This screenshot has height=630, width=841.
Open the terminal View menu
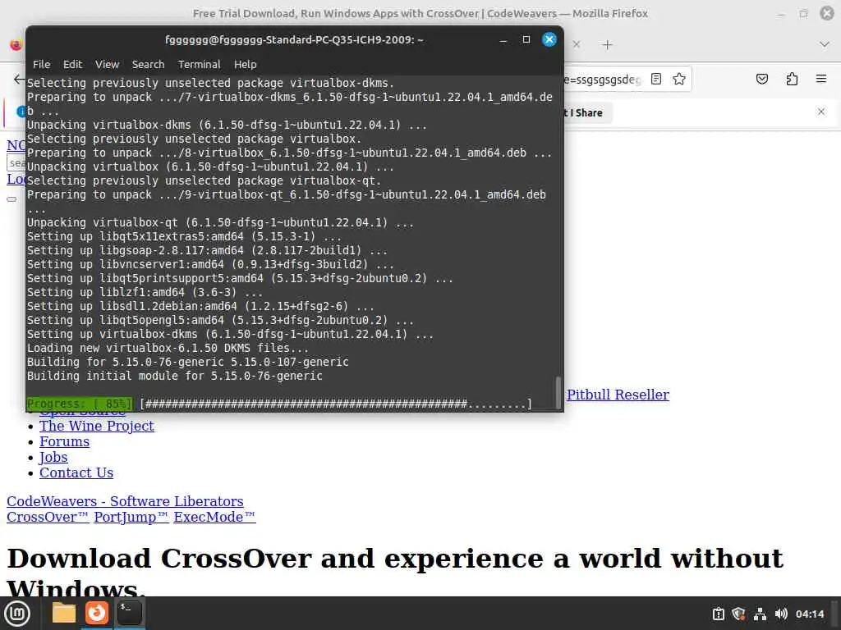tap(108, 64)
